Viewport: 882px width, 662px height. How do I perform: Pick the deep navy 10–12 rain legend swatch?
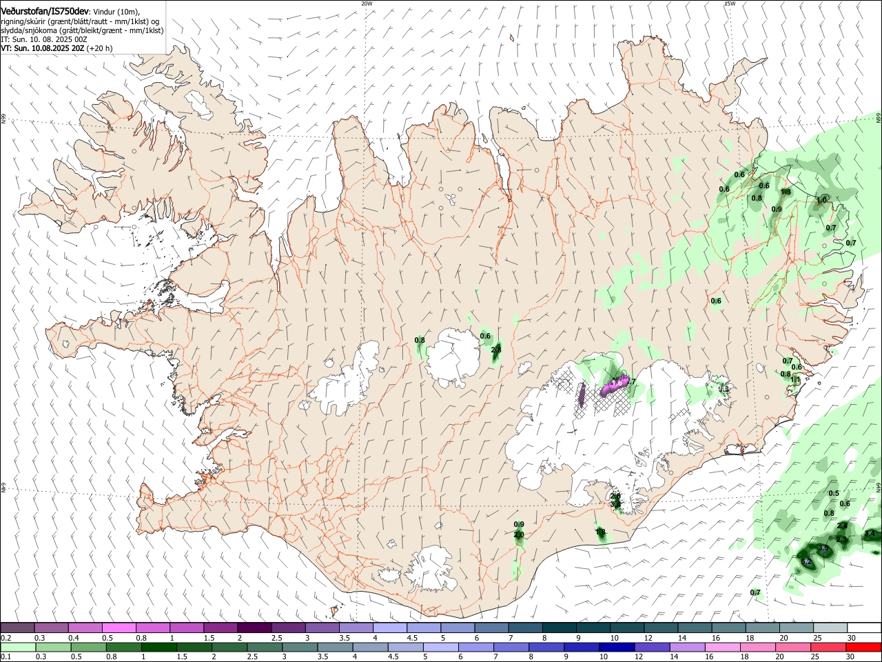(x=618, y=647)
